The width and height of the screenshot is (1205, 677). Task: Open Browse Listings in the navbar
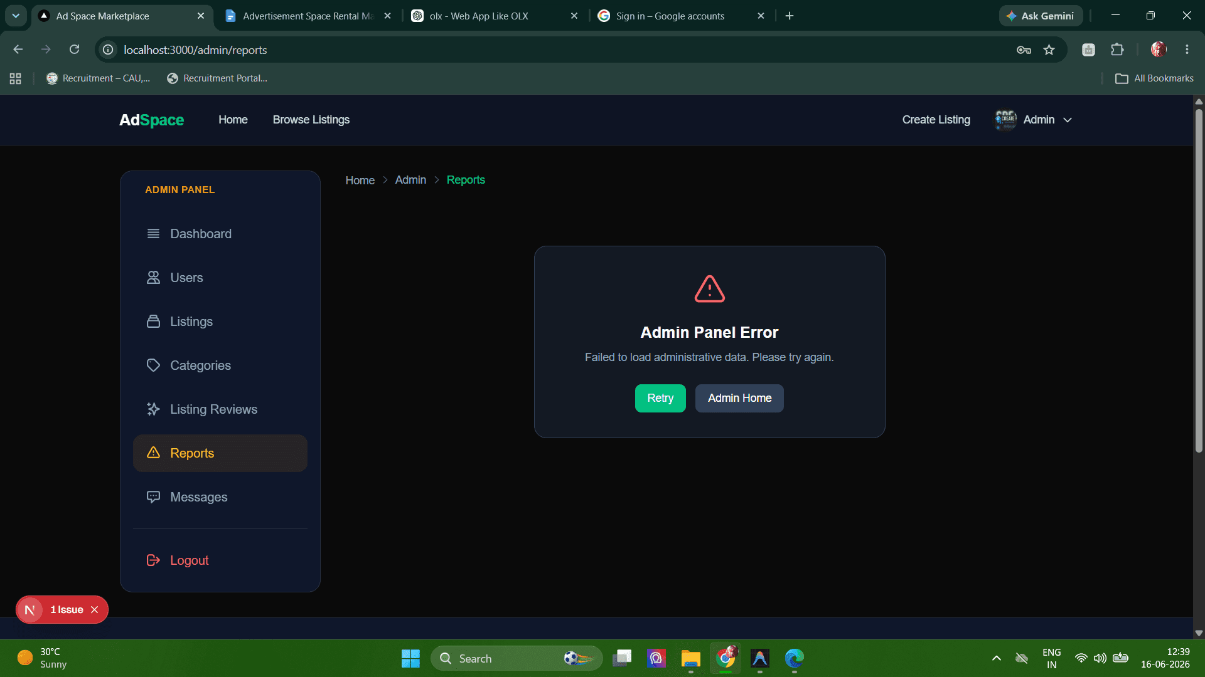[x=311, y=120]
